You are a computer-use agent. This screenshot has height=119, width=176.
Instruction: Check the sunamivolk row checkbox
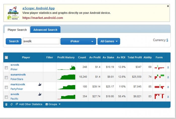(x=6, y=77)
